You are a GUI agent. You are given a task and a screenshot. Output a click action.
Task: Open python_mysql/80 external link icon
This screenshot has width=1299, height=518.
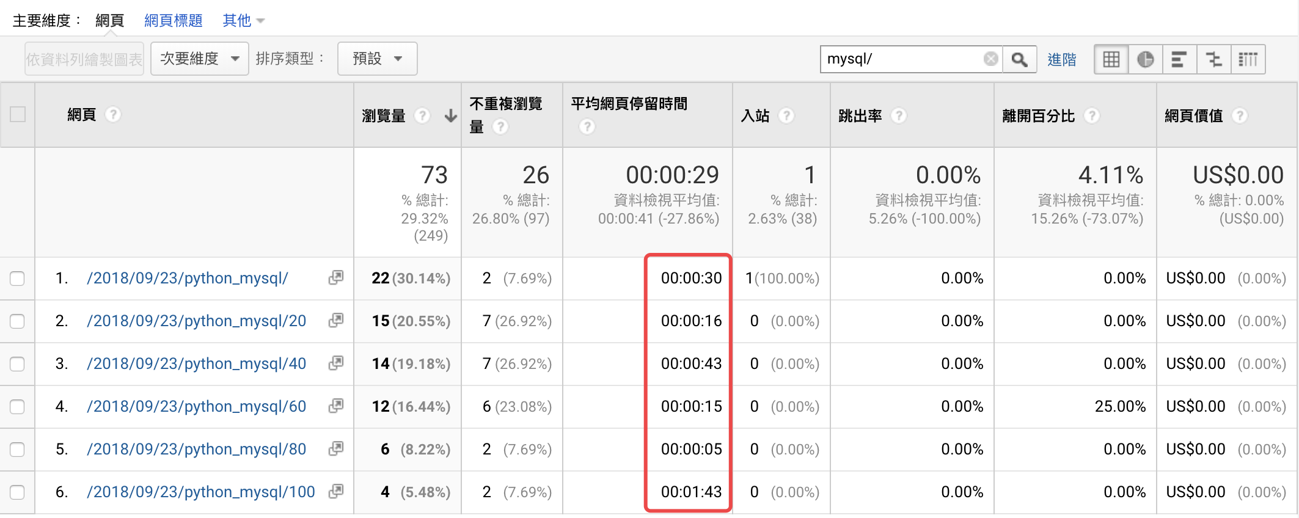pos(336,448)
